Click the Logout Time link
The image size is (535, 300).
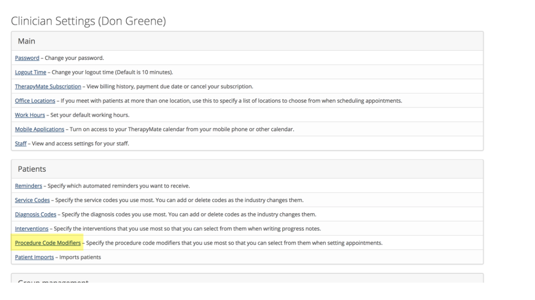click(x=30, y=72)
